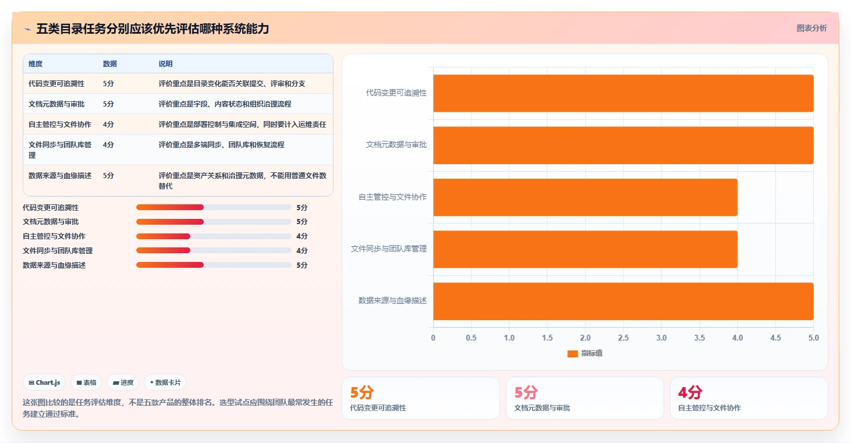Click the description starting 评价重点是资产关系
Viewport: 851px width, 443px height.
243,181
